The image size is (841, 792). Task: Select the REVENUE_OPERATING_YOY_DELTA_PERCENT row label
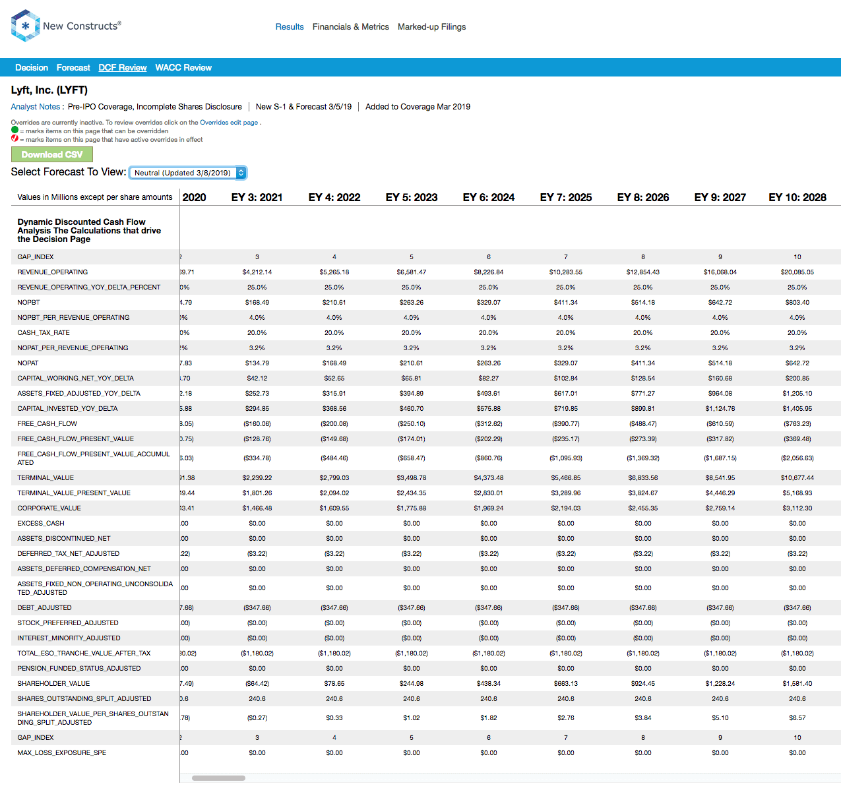click(89, 288)
